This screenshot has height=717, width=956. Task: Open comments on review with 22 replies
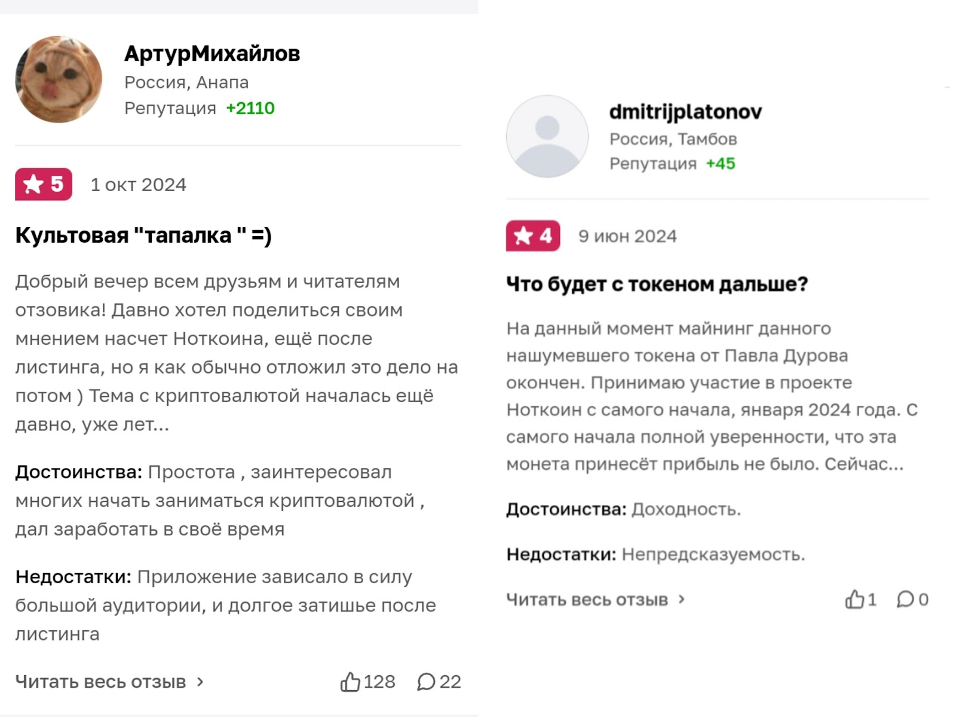click(x=426, y=682)
